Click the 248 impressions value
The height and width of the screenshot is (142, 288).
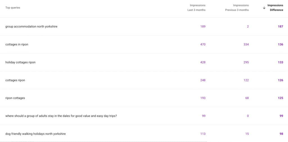tap(203, 80)
